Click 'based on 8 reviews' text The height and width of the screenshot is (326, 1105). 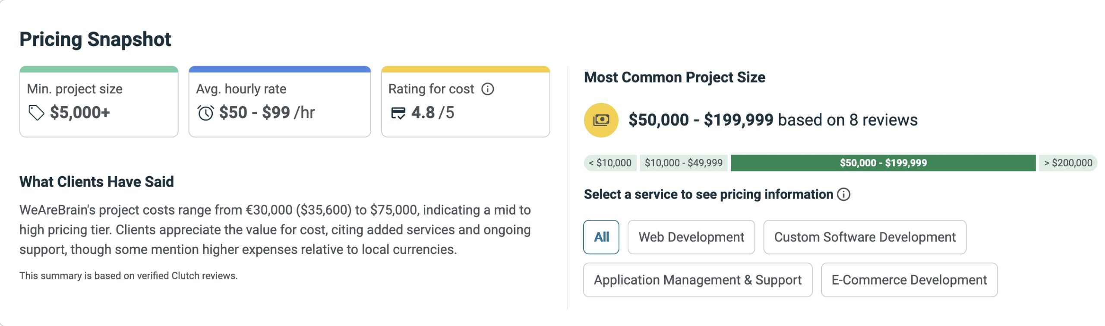(x=848, y=120)
